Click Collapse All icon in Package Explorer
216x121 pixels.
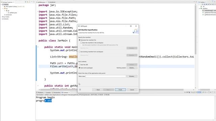click(26, 2)
